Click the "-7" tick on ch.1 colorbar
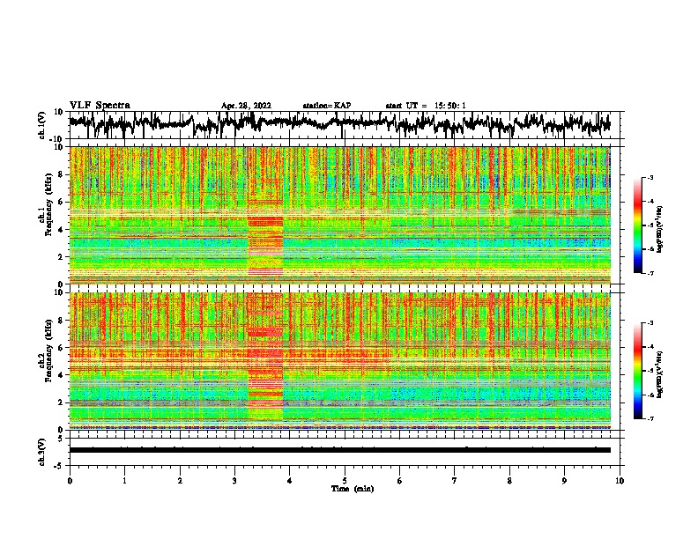The image size is (698, 539). tap(650, 273)
